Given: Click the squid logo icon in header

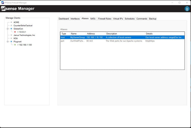Looking at the screenshot, I should 186,9.
